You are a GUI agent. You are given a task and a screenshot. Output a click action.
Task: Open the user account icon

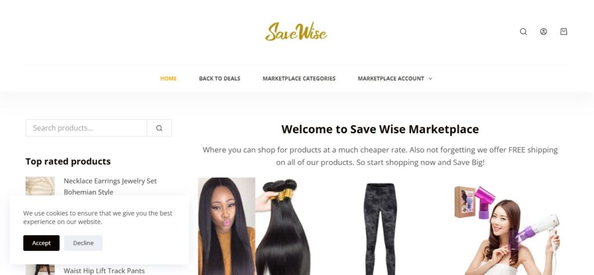tap(543, 32)
